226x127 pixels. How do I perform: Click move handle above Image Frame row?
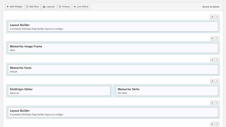[x=217, y=38]
